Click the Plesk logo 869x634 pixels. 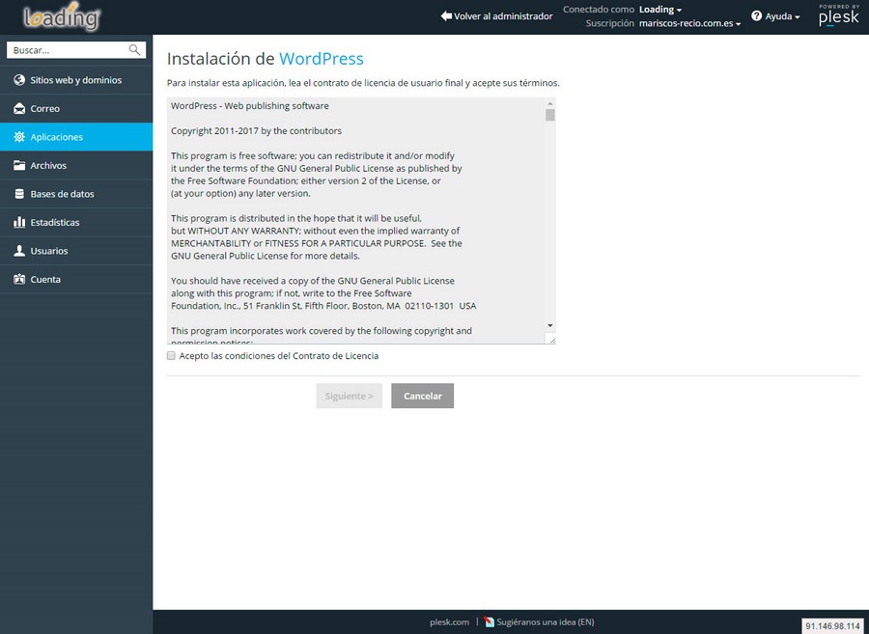(x=839, y=15)
